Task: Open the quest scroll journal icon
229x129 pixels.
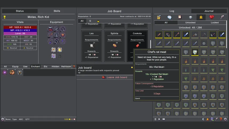Action: (159, 17)
